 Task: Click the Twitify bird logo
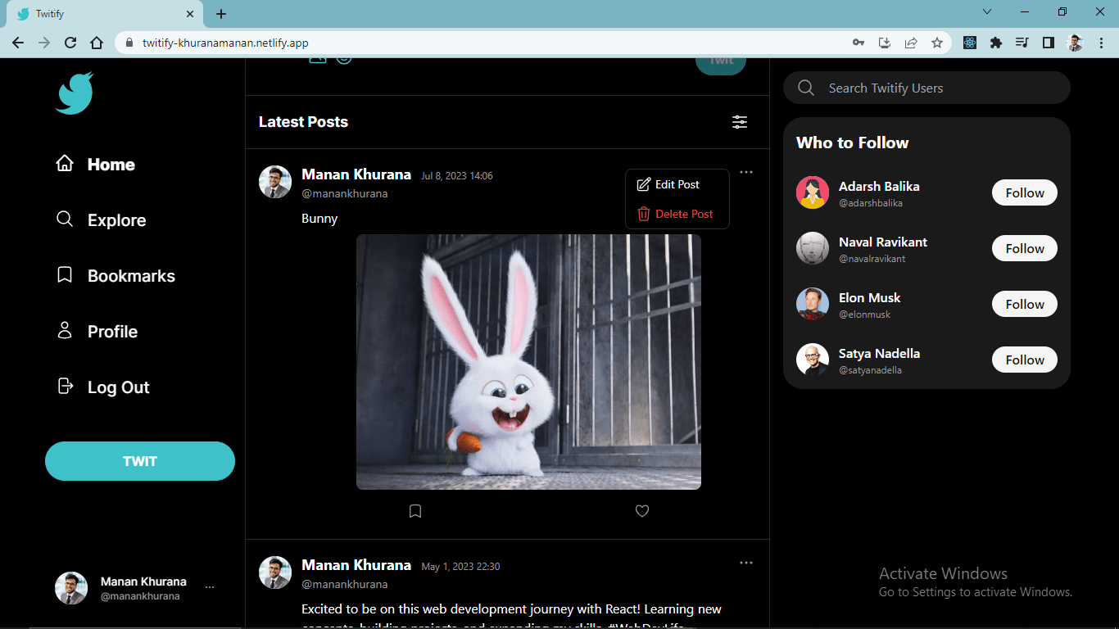pyautogui.click(x=75, y=93)
